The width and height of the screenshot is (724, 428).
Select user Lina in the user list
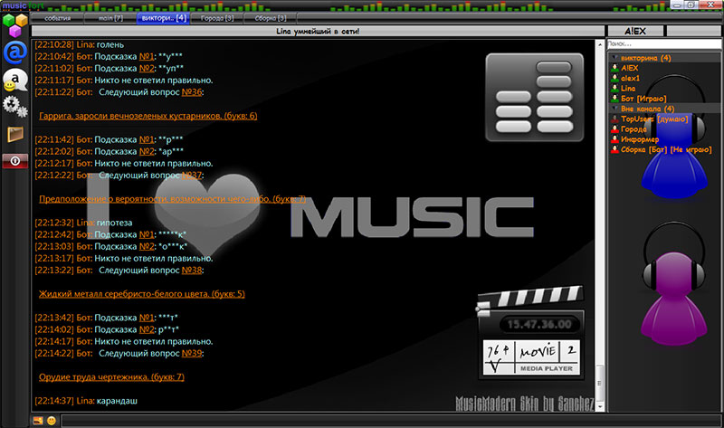(628, 88)
